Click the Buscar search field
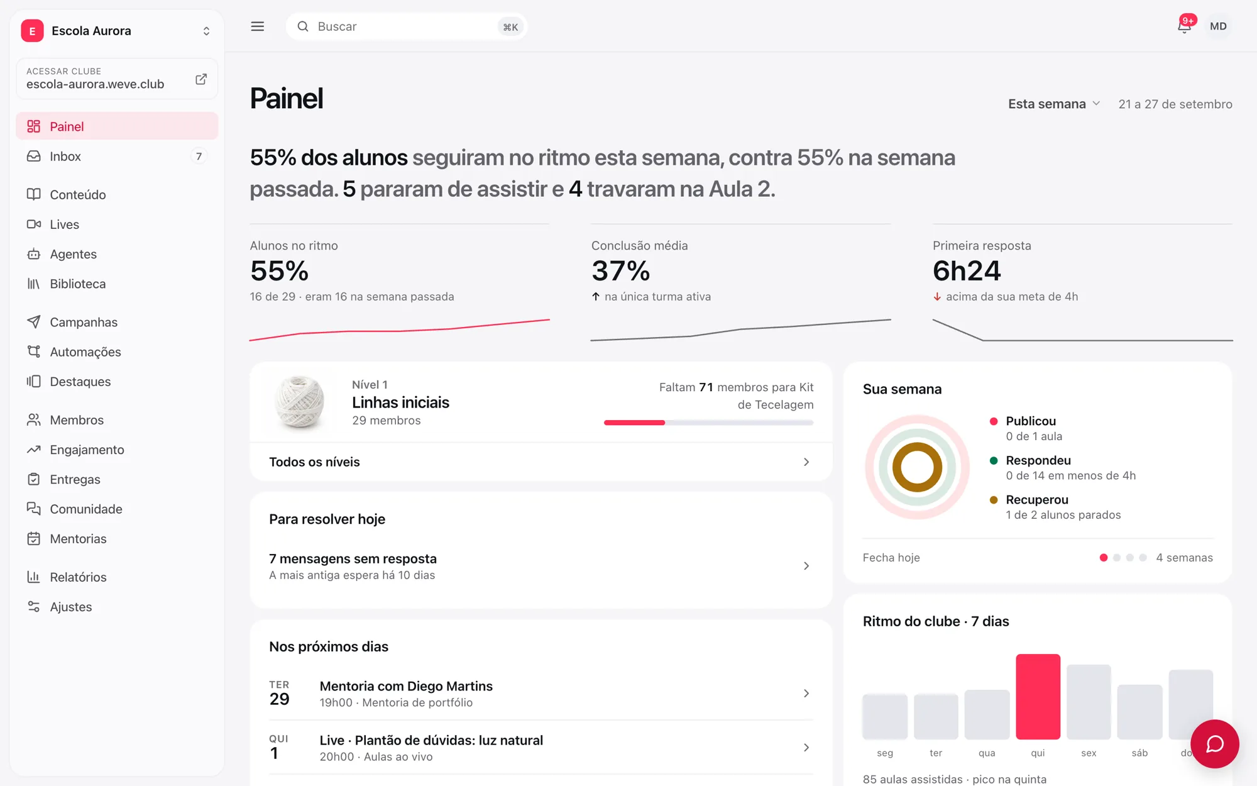Image resolution: width=1257 pixels, height=786 pixels. point(407,26)
